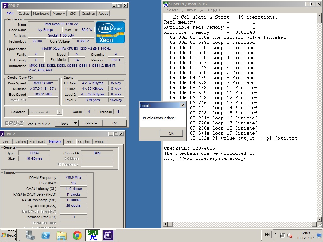The height and width of the screenshot is (242, 323).
Task: Open Windows Explorer folder taskbar icon
Action: (62, 235)
